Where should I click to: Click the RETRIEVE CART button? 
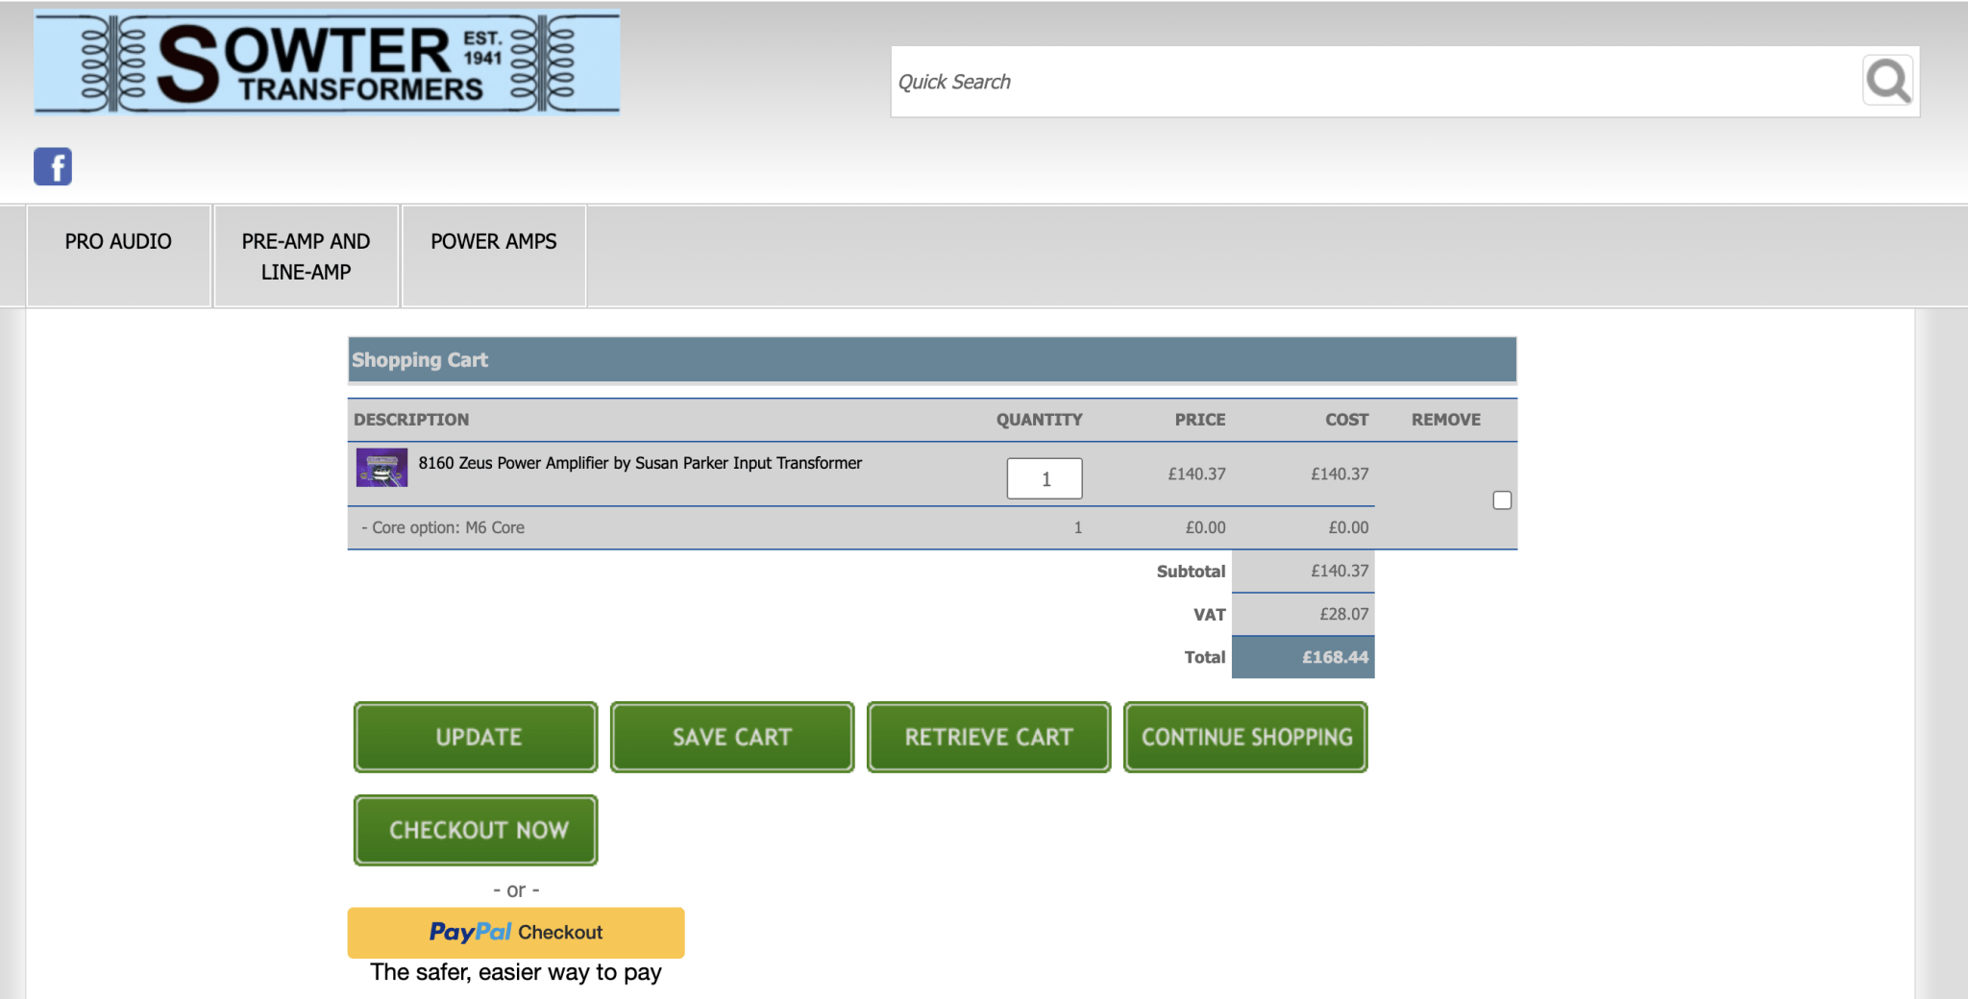[989, 737]
